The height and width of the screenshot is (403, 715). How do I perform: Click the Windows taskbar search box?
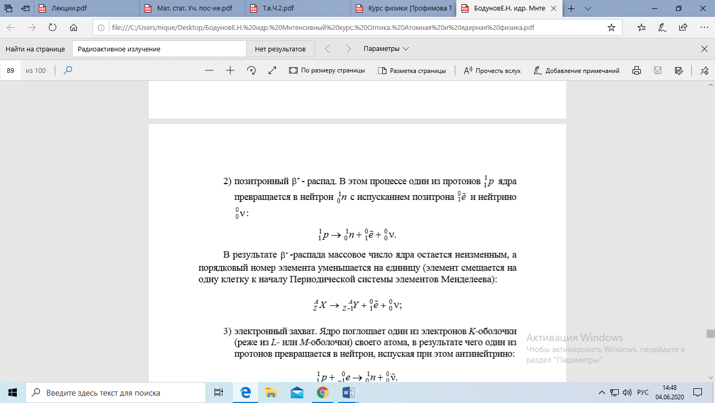pos(116,392)
